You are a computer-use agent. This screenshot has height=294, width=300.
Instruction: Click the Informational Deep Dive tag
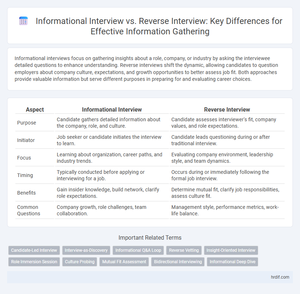(232, 262)
